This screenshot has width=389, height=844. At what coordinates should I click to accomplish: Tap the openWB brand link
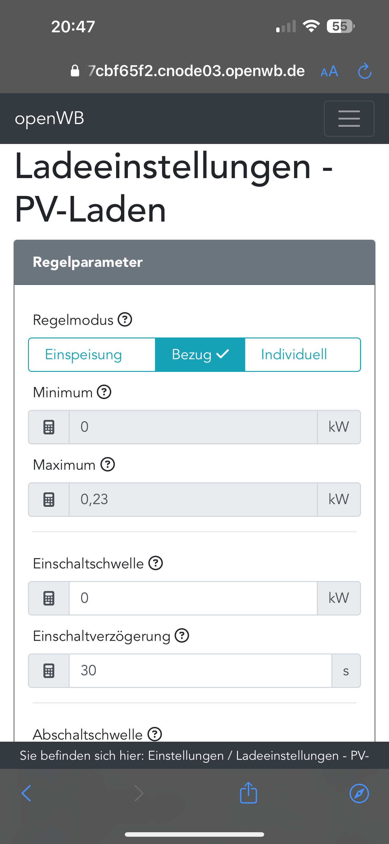(x=49, y=118)
